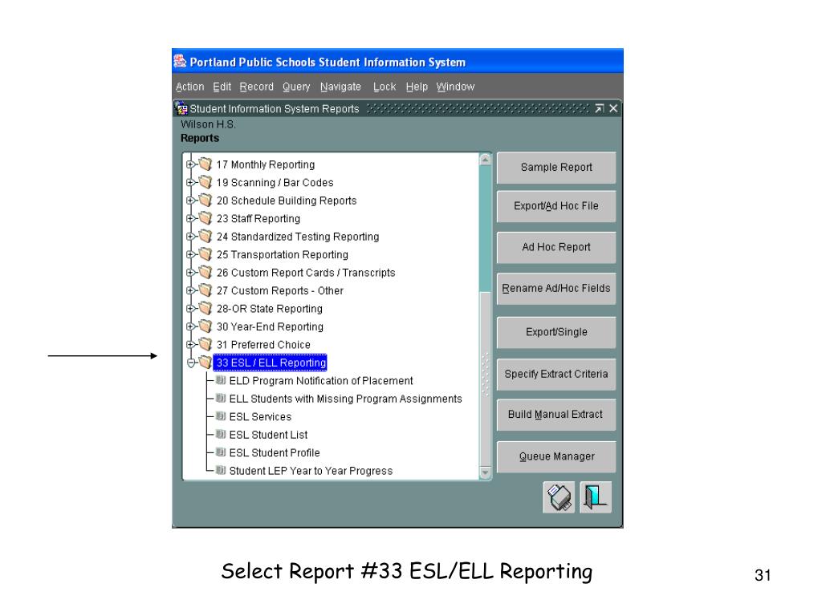Click the report list scroll down arrow

[485, 473]
